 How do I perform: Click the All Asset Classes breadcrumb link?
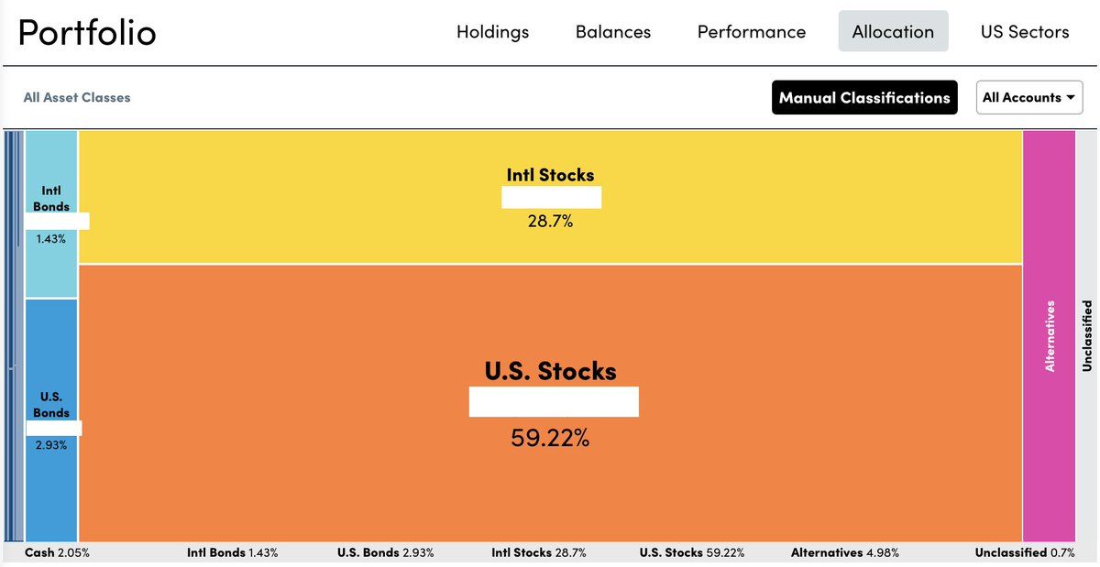[77, 97]
